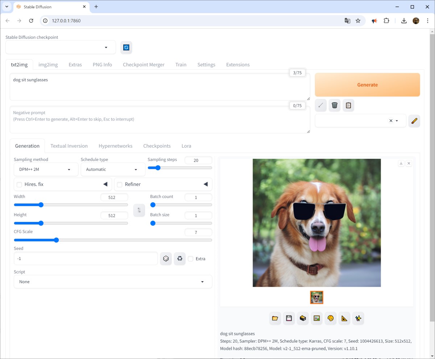Open the browser tab search chevron
Screen dimensions: 435x359
point(7,7)
